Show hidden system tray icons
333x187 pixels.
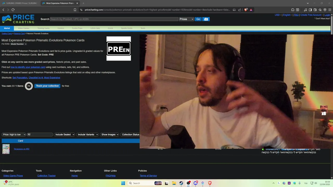(273, 183)
